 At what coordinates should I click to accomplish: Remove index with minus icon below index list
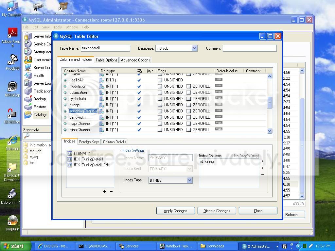point(111,192)
